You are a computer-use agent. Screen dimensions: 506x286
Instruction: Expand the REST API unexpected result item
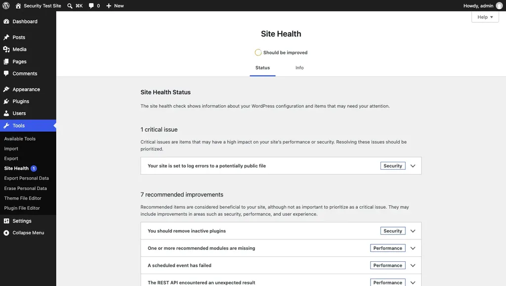[413, 283]
